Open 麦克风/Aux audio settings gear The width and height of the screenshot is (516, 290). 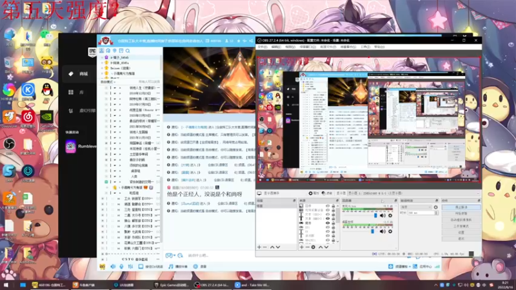[390, 216]
